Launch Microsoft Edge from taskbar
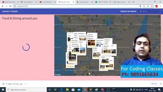The height and width of the screenshot is (92, 163). point(61,90)
